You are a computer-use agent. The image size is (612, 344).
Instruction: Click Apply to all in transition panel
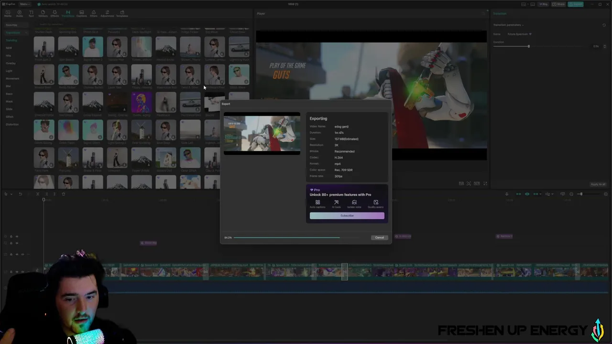tap(598, 184)
